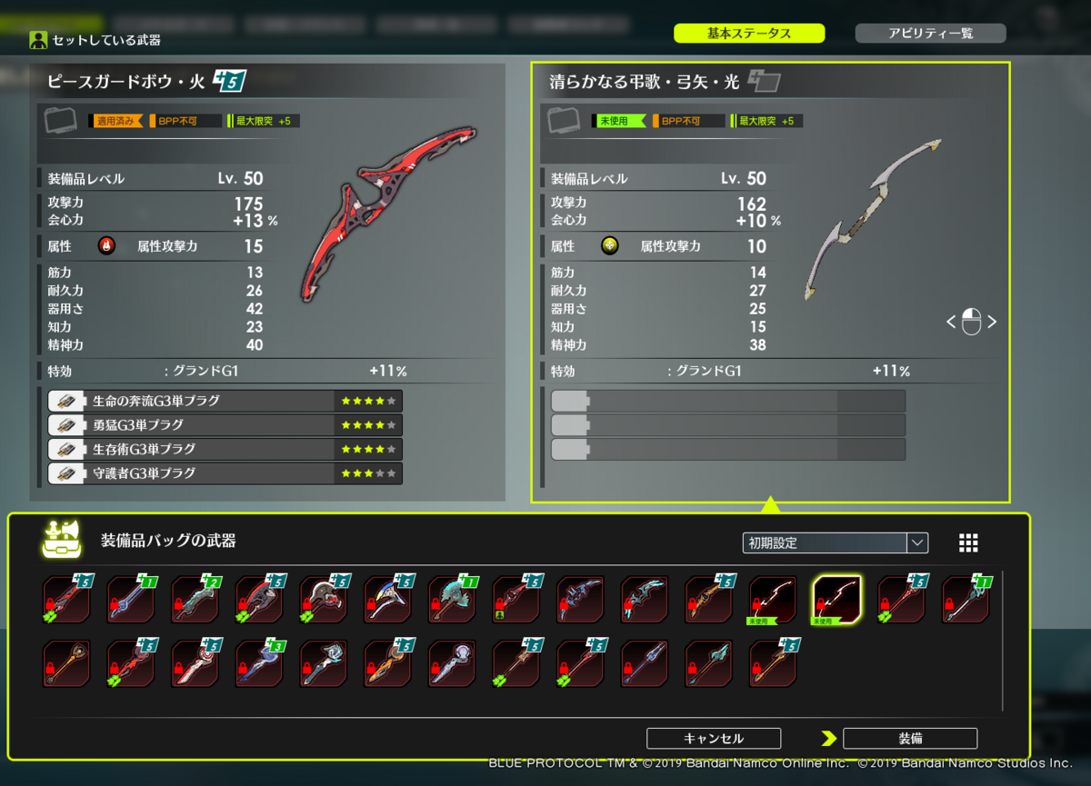Expand the sort dropdown arrow button
Image resolution: width=1091 pixels, height=786 pixels.
[917, 542]
